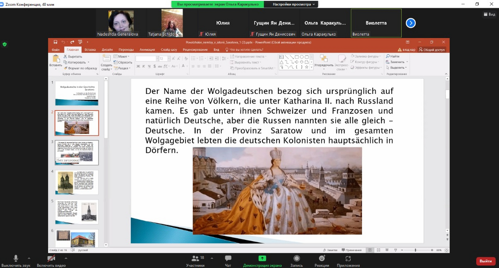Click the red Выйти button
Image resolution: width=499 pixels, height=268 pixels.
tap(486, 261)
